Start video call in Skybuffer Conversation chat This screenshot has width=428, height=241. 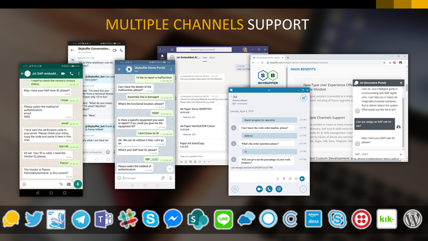[x=114, y=50]
